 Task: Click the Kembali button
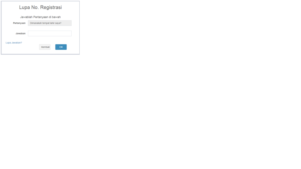pyautogui.click(x=45, y=47)
